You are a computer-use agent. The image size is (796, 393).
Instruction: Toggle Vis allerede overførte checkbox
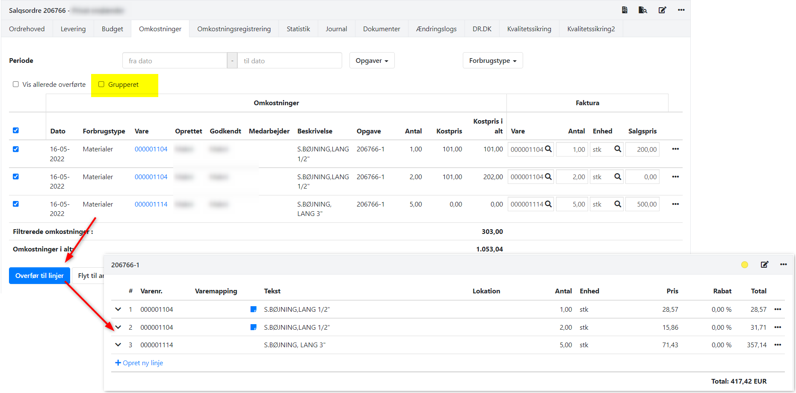click(16, 84)
